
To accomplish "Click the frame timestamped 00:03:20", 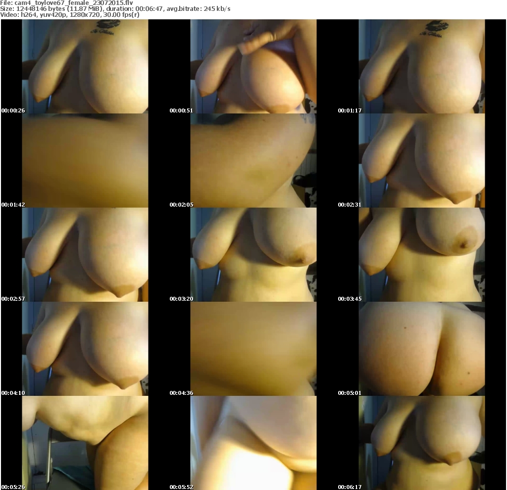I will pyautogui.click(x=253, y=255).
